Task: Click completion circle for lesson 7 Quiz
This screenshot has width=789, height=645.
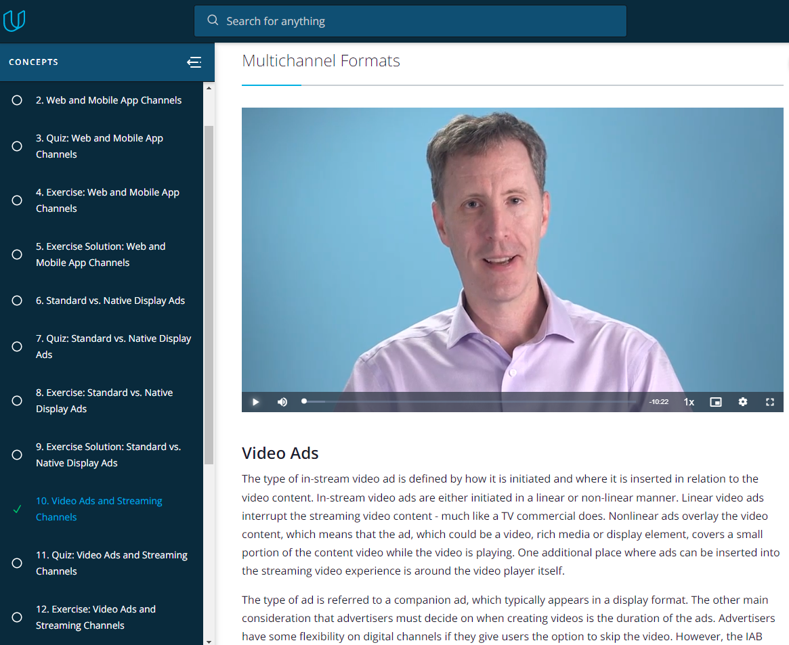Action: pos(17,347)
